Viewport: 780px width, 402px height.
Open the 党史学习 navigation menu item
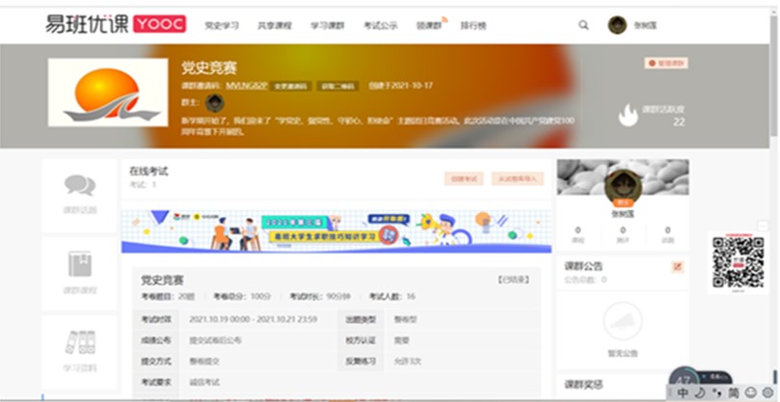pos(222,26)
